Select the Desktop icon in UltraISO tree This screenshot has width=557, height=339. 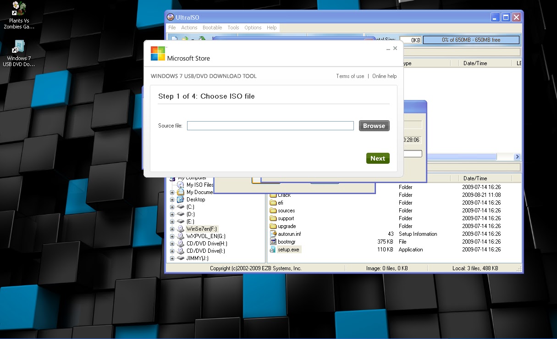pyautogui.click(x=181, y=200)
